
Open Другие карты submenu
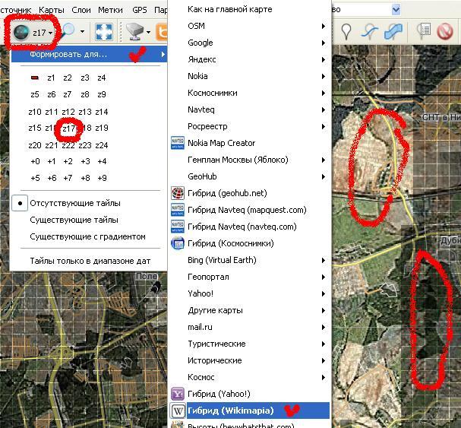coord(250,311)
